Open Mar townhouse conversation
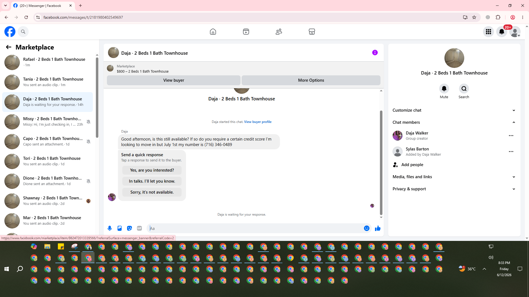 [x=47, y=221]
